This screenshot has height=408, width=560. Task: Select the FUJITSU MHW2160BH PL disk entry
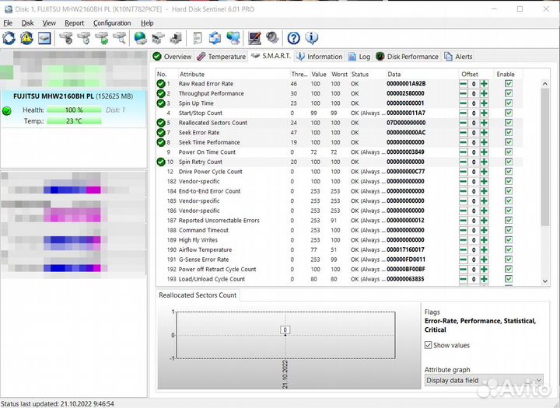tap(73, 109)
